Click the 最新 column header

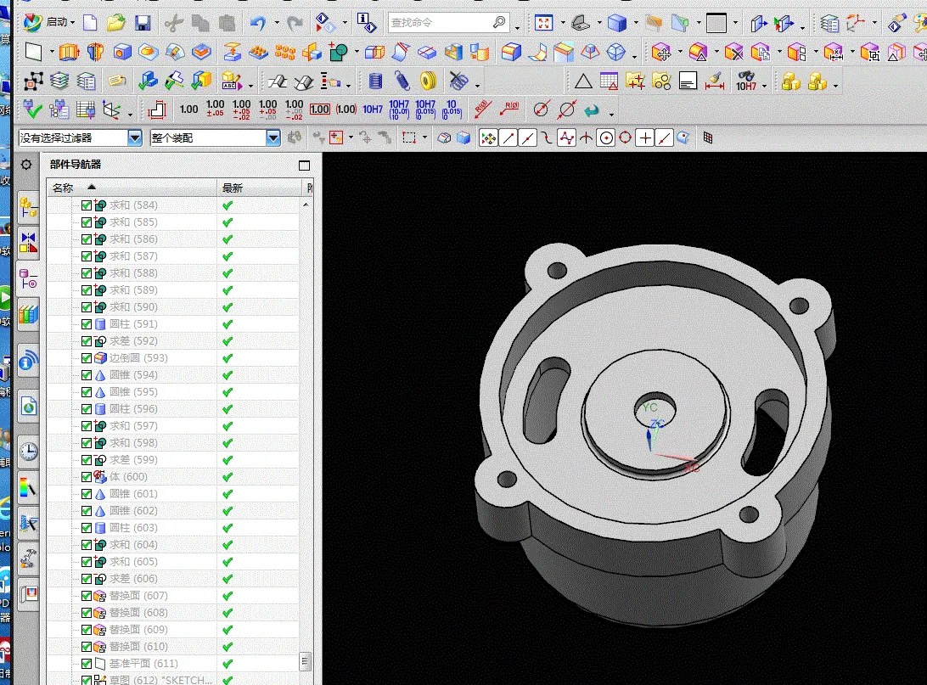(x=233, y=188)
